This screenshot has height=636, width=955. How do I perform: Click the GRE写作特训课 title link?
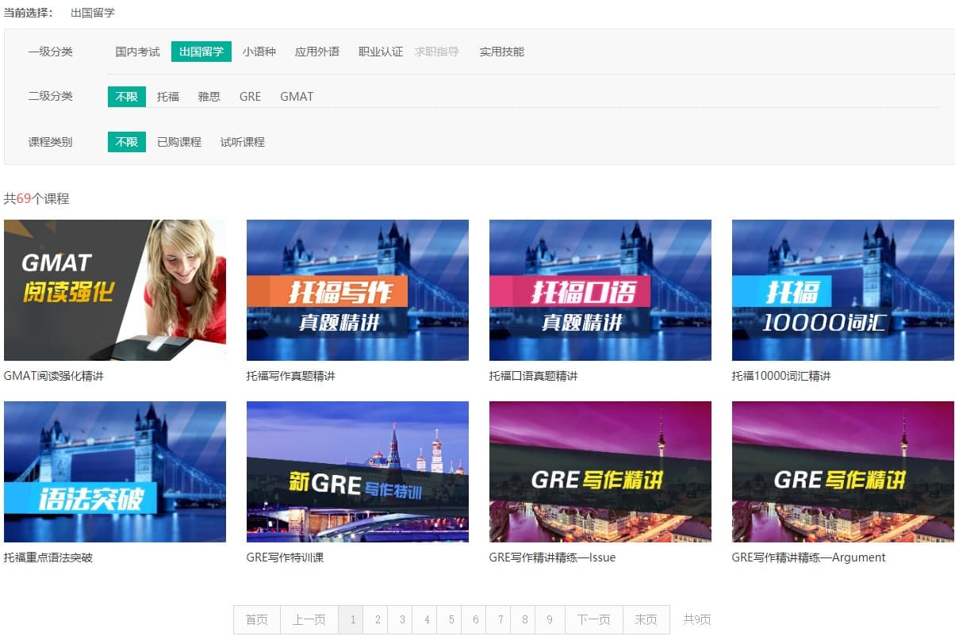click(x=286, y=557)
